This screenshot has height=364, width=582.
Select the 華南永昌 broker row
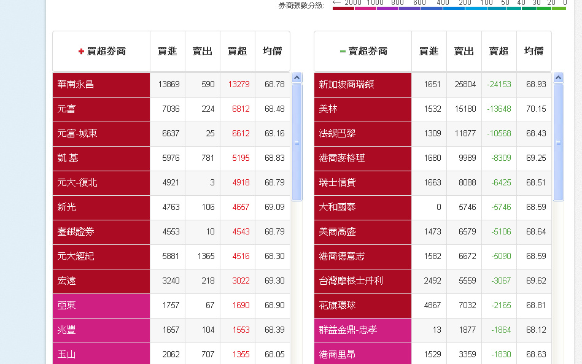point(171,85)
